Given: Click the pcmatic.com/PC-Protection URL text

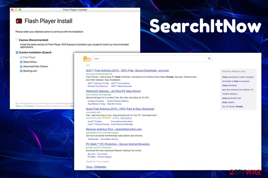Looking at the screenshot, I should click(x=99, y=148).
